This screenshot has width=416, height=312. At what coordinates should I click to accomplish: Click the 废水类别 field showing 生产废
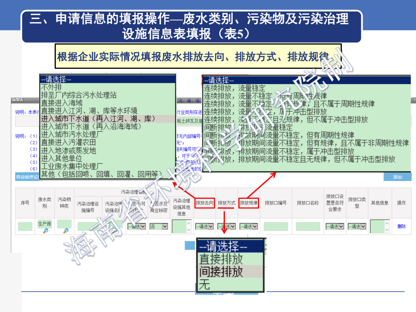(x=45, y=224)
